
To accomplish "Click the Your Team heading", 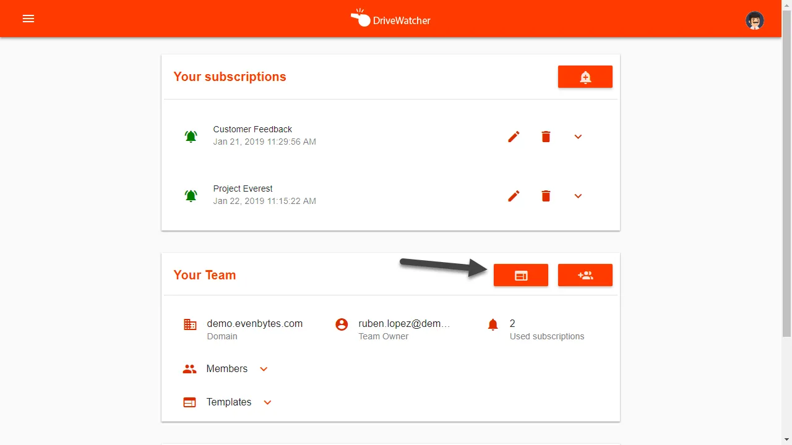I will pyautogui.click(x=204, y=275).
